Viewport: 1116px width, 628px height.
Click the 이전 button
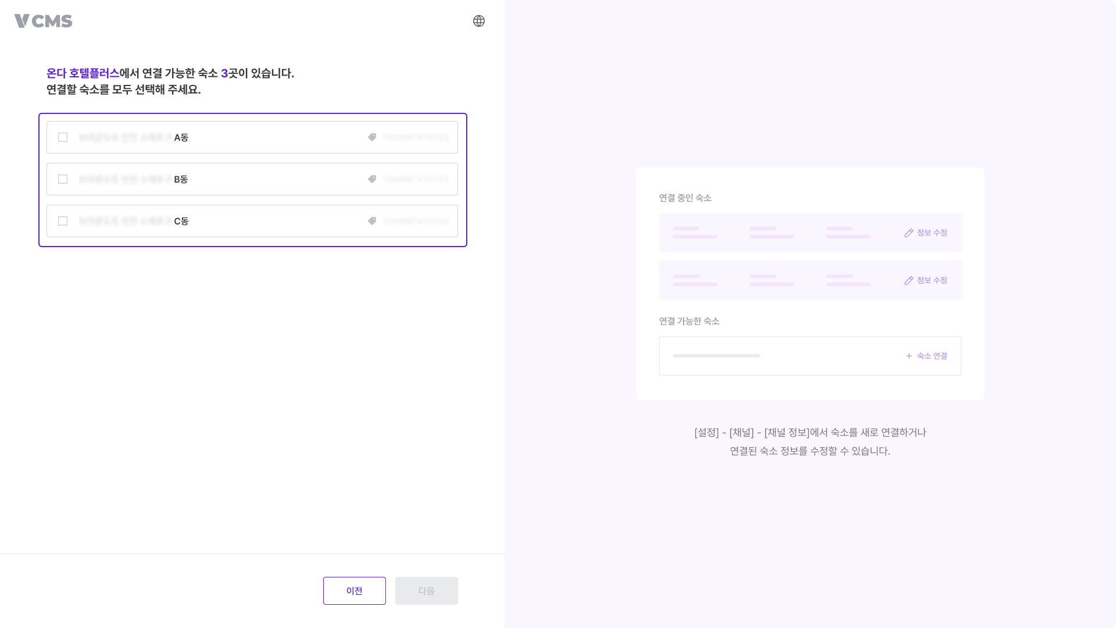[354, 590]
